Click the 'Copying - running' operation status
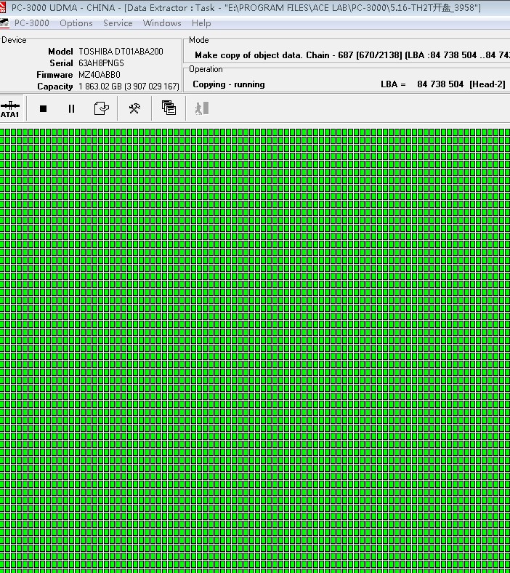Screen dimensions: 510x573 click(228, 84)
